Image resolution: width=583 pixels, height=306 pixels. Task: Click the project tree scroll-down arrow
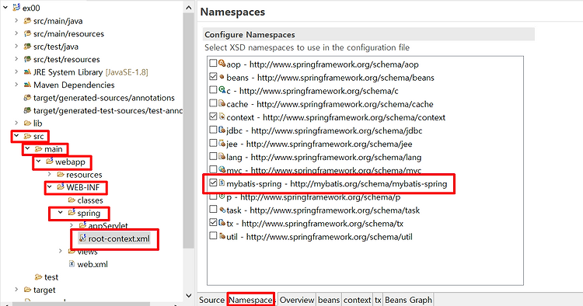pyautogui.click(x=189, y=296)
